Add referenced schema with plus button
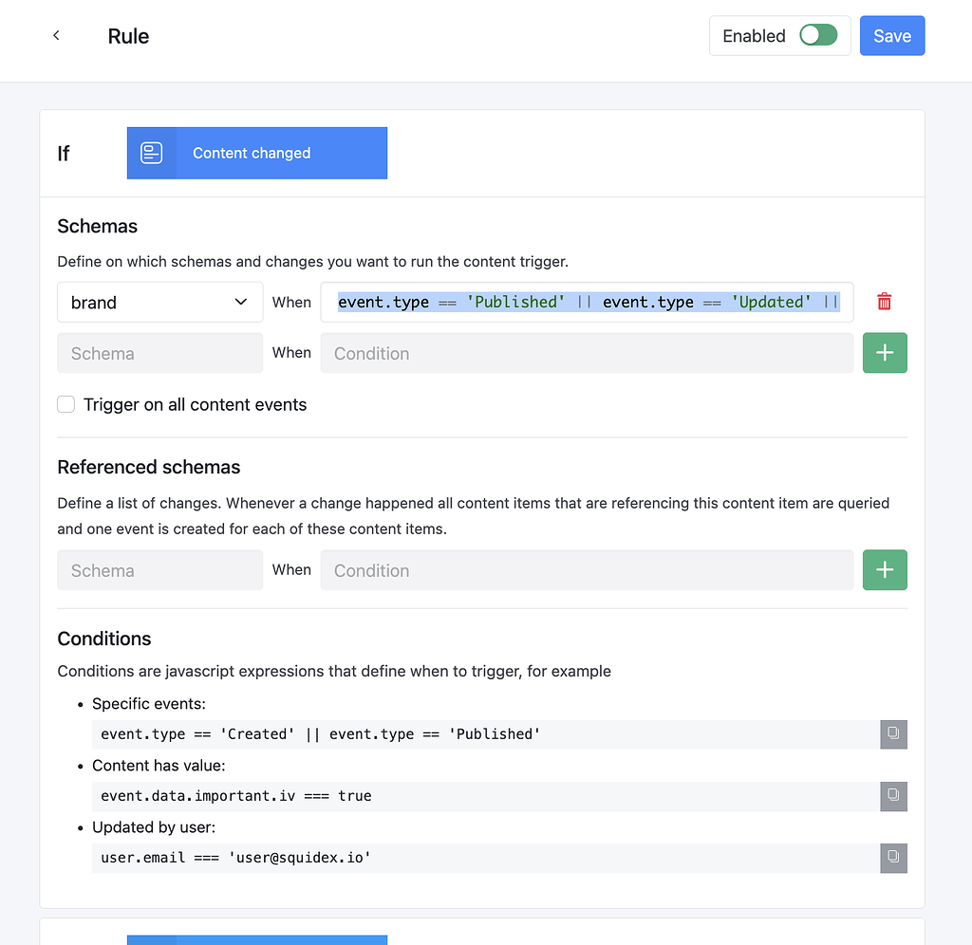This screenshot has height=945, width=972. point(885,570)
